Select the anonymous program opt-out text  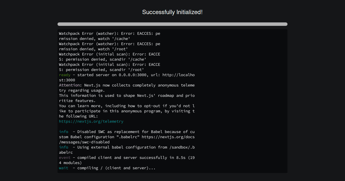point(126,111)
